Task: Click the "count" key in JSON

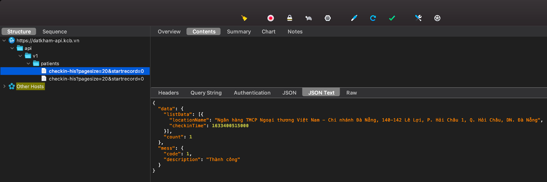Action: click(x=174, y=137)
